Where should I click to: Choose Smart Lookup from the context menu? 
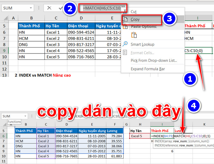[x=142, y=44]
